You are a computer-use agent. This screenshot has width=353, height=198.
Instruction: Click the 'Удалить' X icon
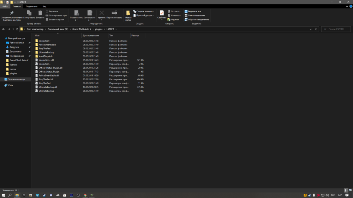coord(102,13)
